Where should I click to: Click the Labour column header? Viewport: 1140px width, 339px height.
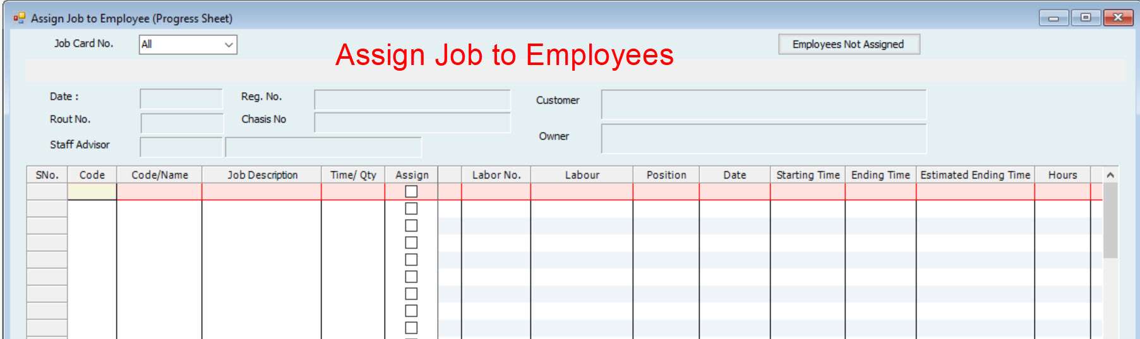click(582, 175)
